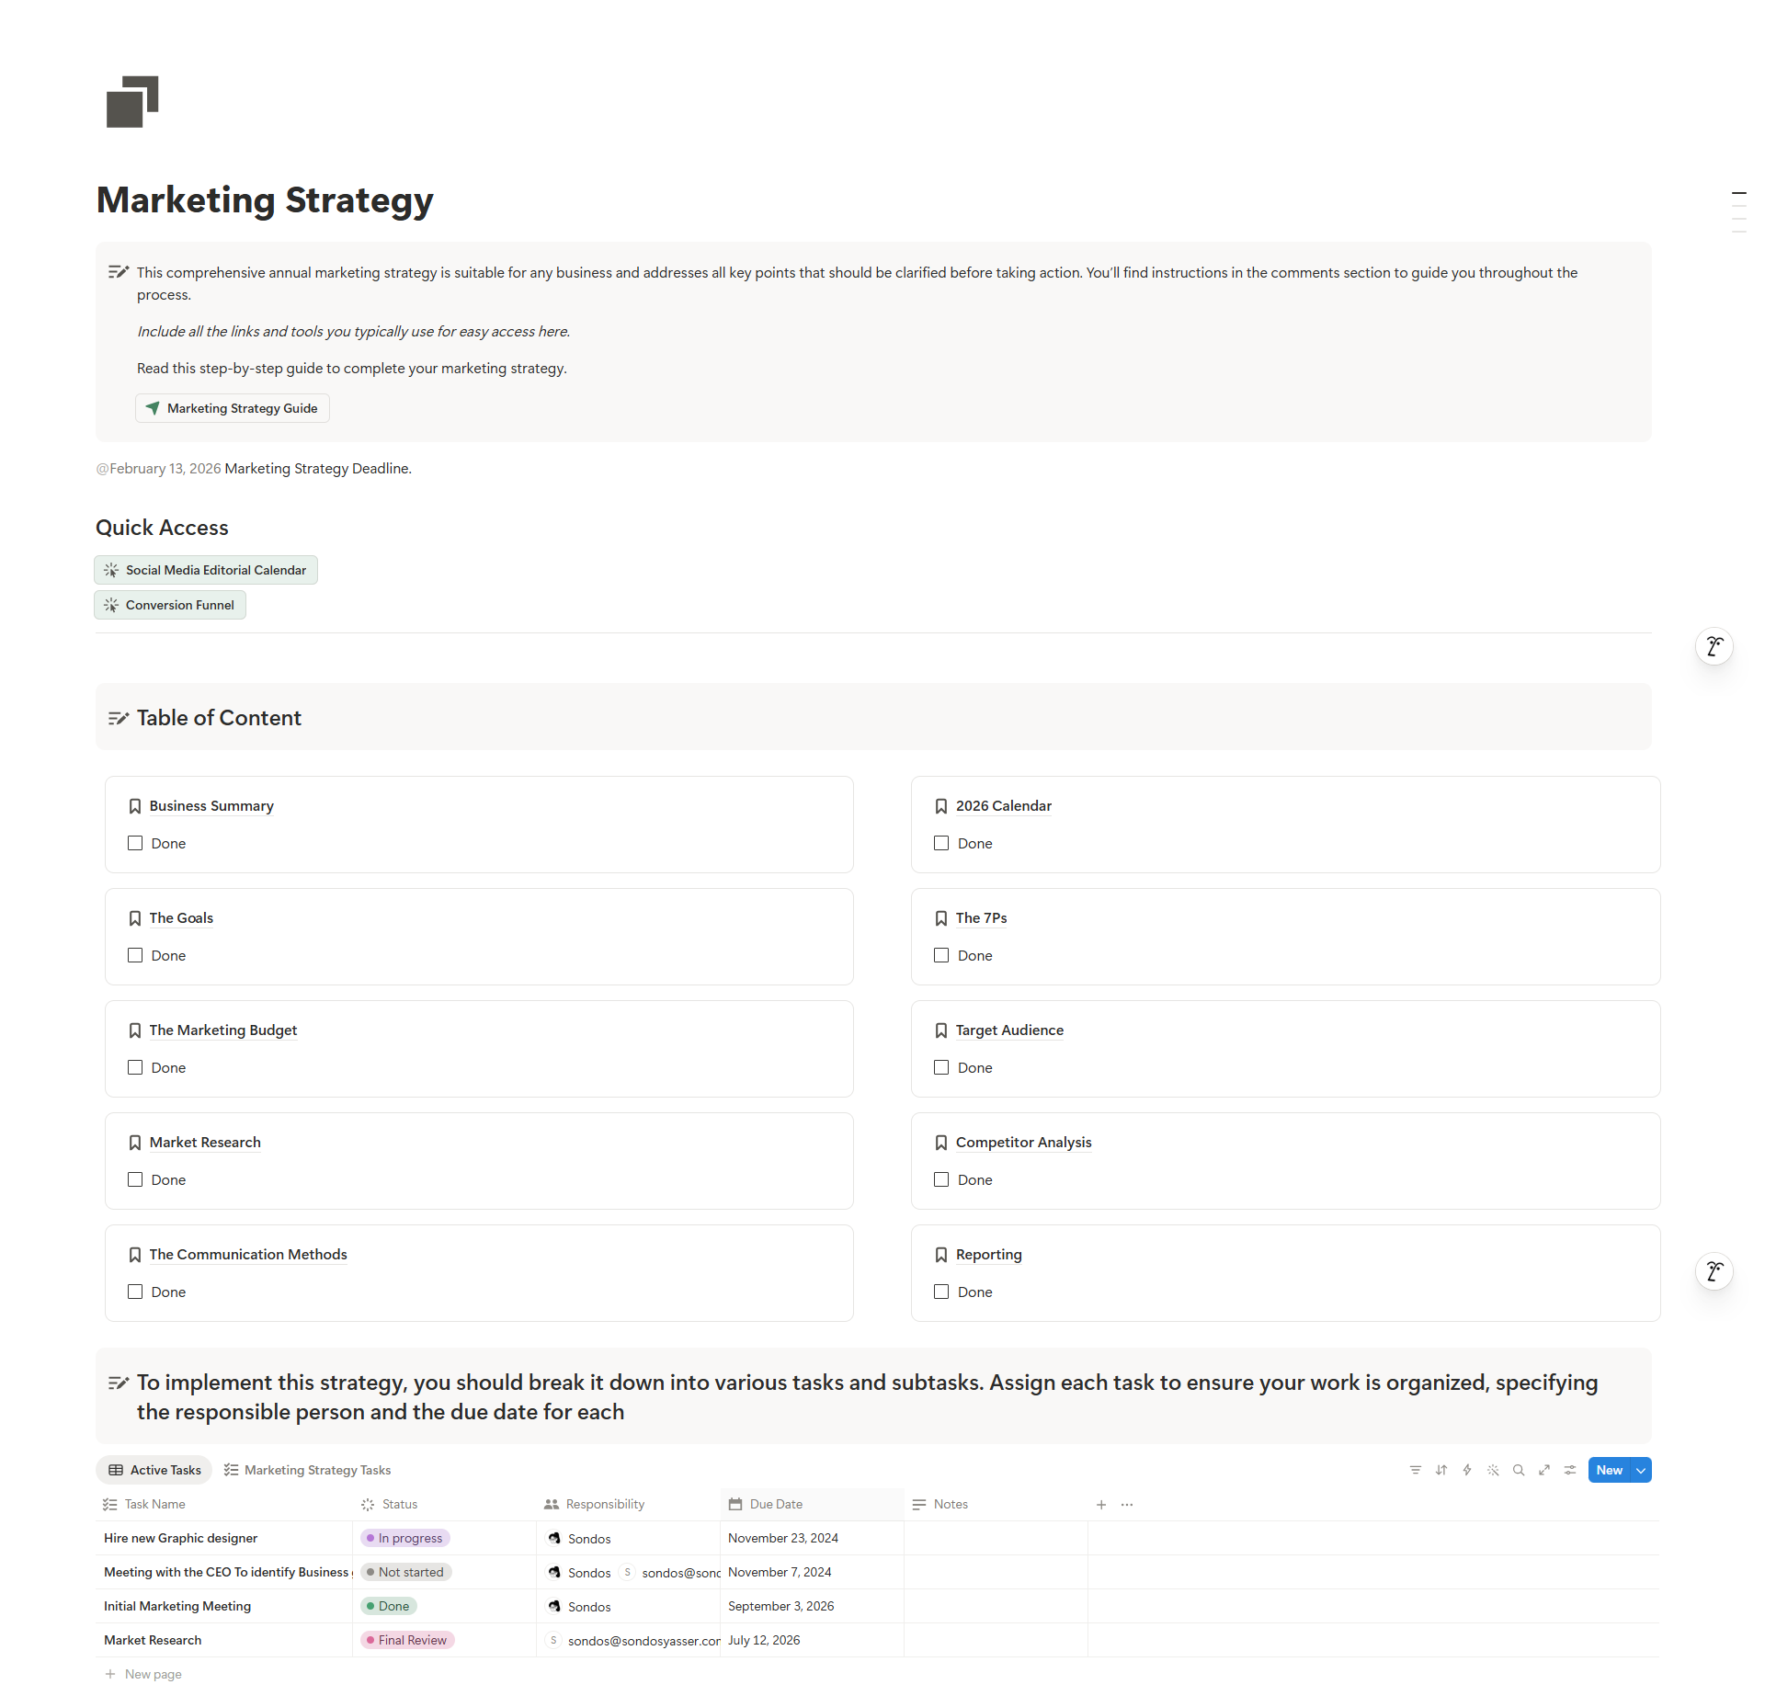Check Done under The Communication Methods
Screen dimensions: 1765x1696
(x=135, y=1292)
